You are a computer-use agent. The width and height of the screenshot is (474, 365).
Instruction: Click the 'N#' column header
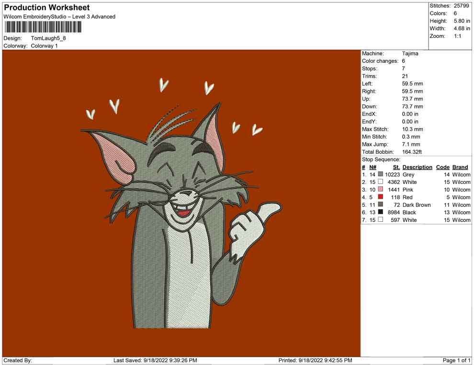pos(372,167)
